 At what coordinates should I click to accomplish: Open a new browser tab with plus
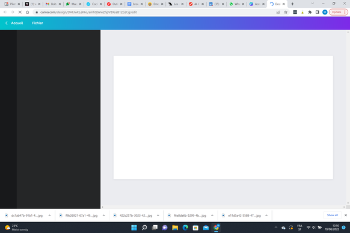[292, 4]
